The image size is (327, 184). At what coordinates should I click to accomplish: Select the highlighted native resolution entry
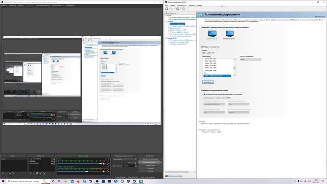(x=217, y=76)
